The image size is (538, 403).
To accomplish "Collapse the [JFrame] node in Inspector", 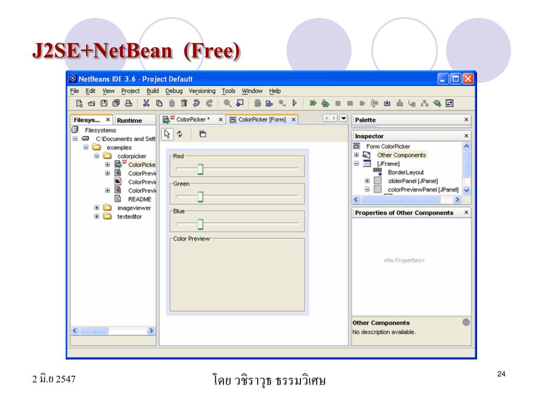I will coord(357,164).
